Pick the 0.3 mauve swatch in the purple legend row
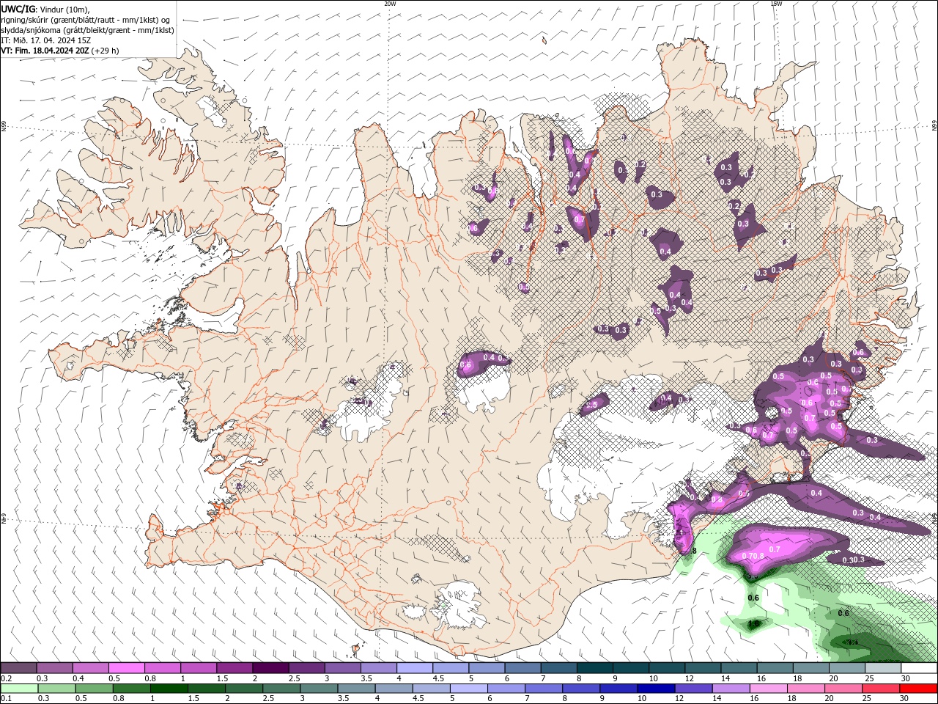This screenshot has height=704, width=938. tap(54, 668)
